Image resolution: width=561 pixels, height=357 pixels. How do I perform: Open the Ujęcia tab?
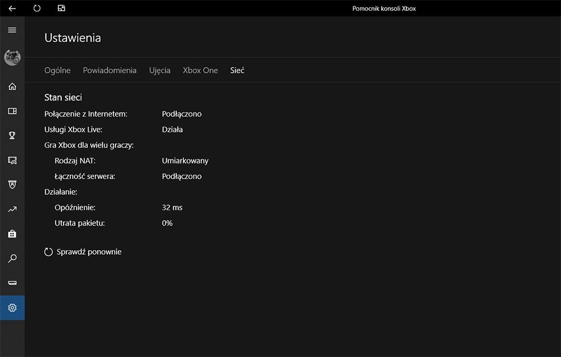click(160, 70)
